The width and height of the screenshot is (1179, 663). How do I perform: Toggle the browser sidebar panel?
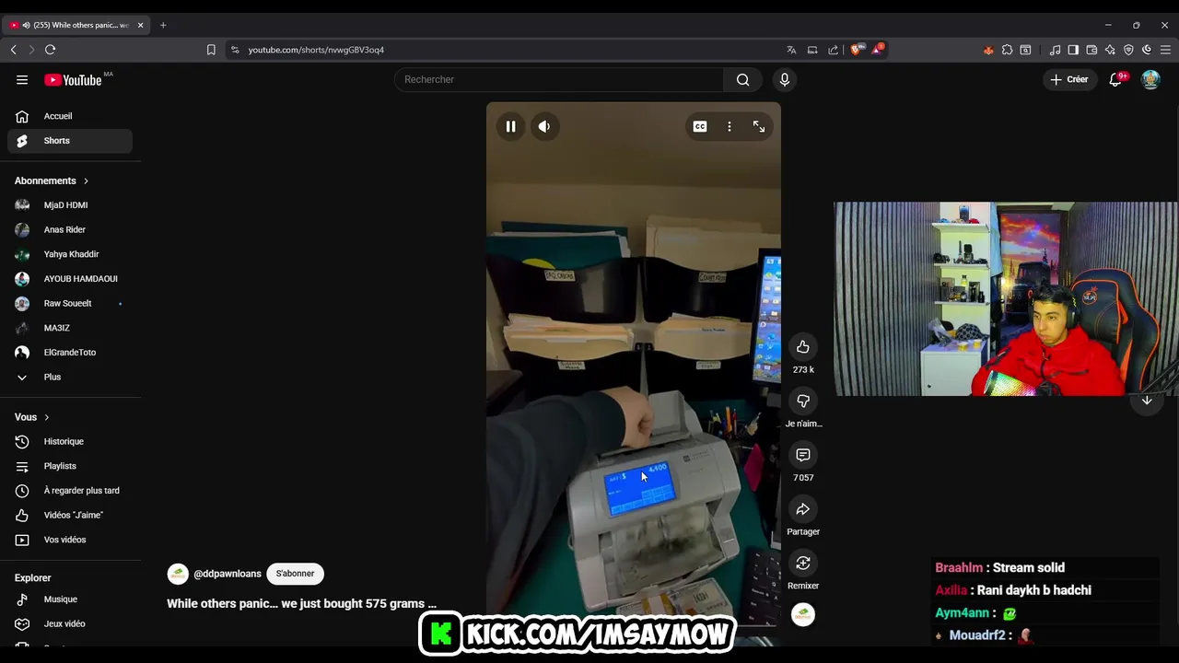coord(1073,50)
